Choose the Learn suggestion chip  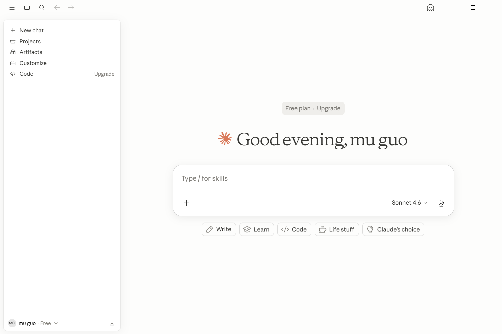pyautogui.click(x=257, y=229)
